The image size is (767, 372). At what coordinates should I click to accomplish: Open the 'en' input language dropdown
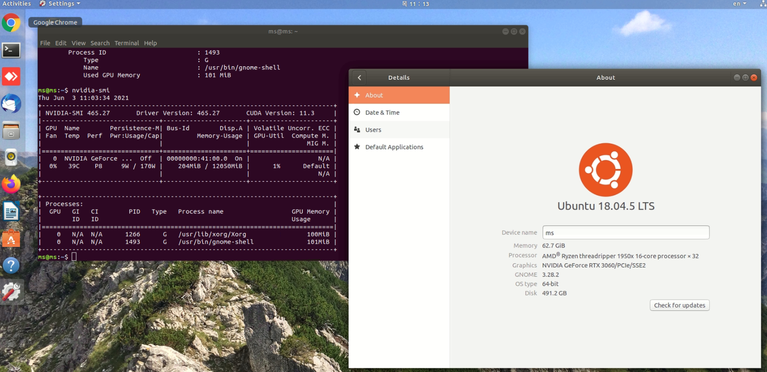739,4
